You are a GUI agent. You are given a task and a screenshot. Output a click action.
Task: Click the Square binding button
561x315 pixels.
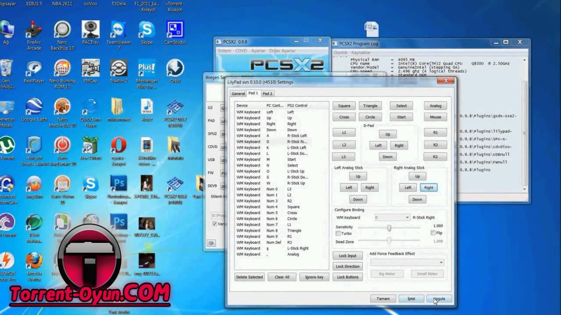pyautogui.click(x=344, y=106)
